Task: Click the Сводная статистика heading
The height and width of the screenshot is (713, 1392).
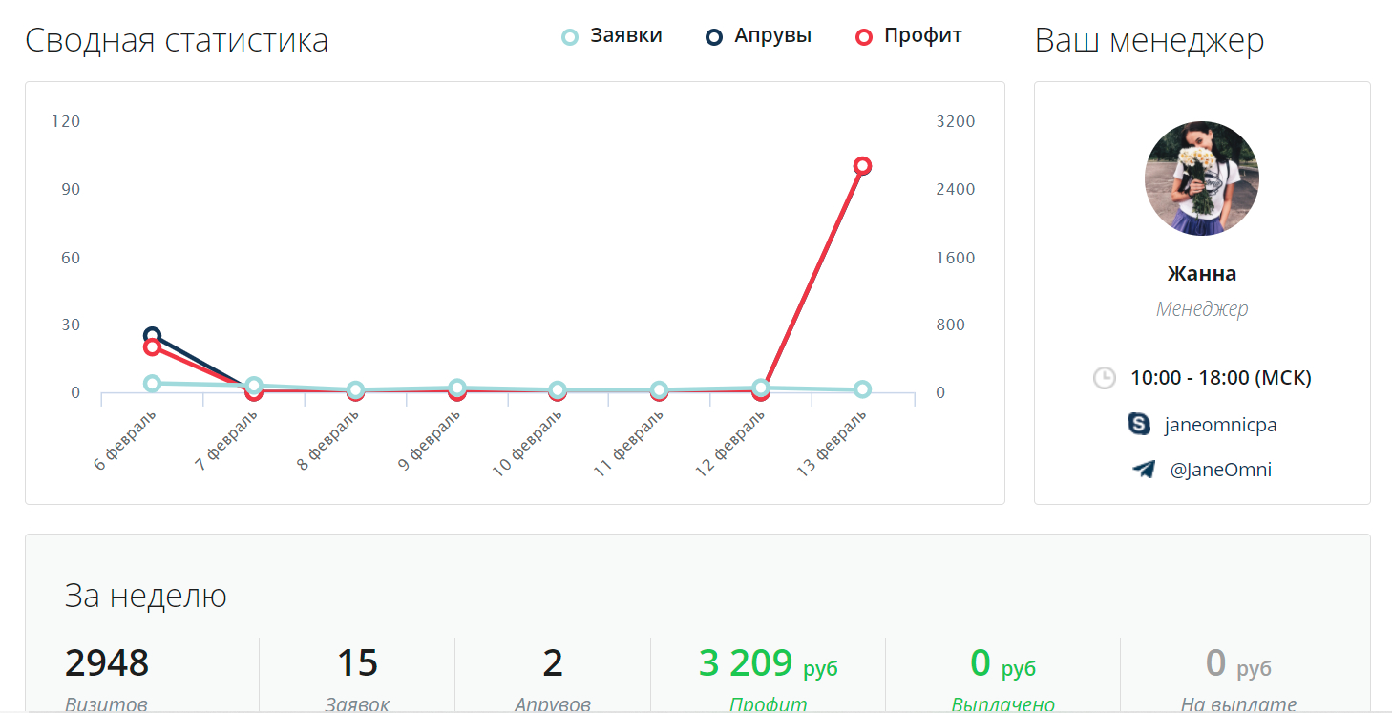Action: 177,41
